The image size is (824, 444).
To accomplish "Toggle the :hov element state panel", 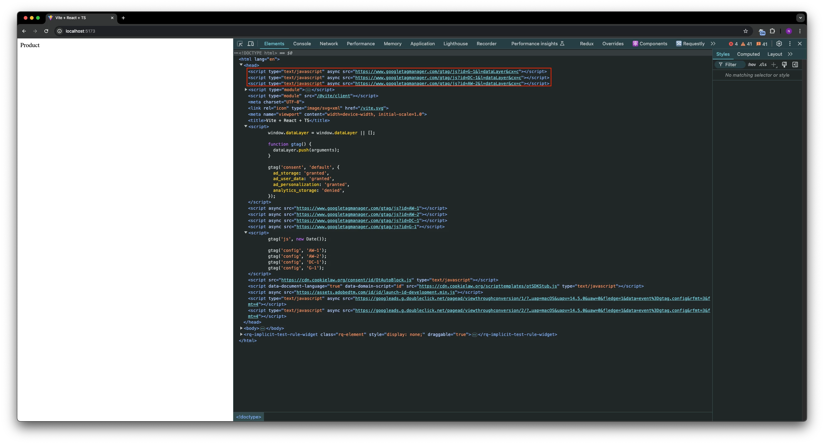I will tap(752, 65).
